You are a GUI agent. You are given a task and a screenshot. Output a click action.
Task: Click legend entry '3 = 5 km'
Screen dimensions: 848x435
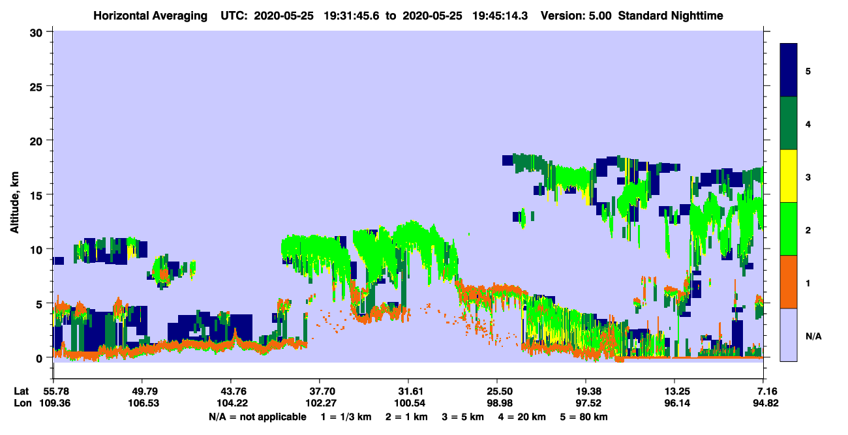(x=464, y=417)
